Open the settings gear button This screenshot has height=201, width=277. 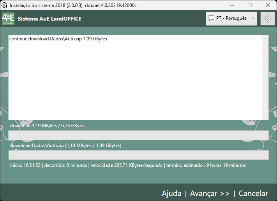click(x=267, y=18)
